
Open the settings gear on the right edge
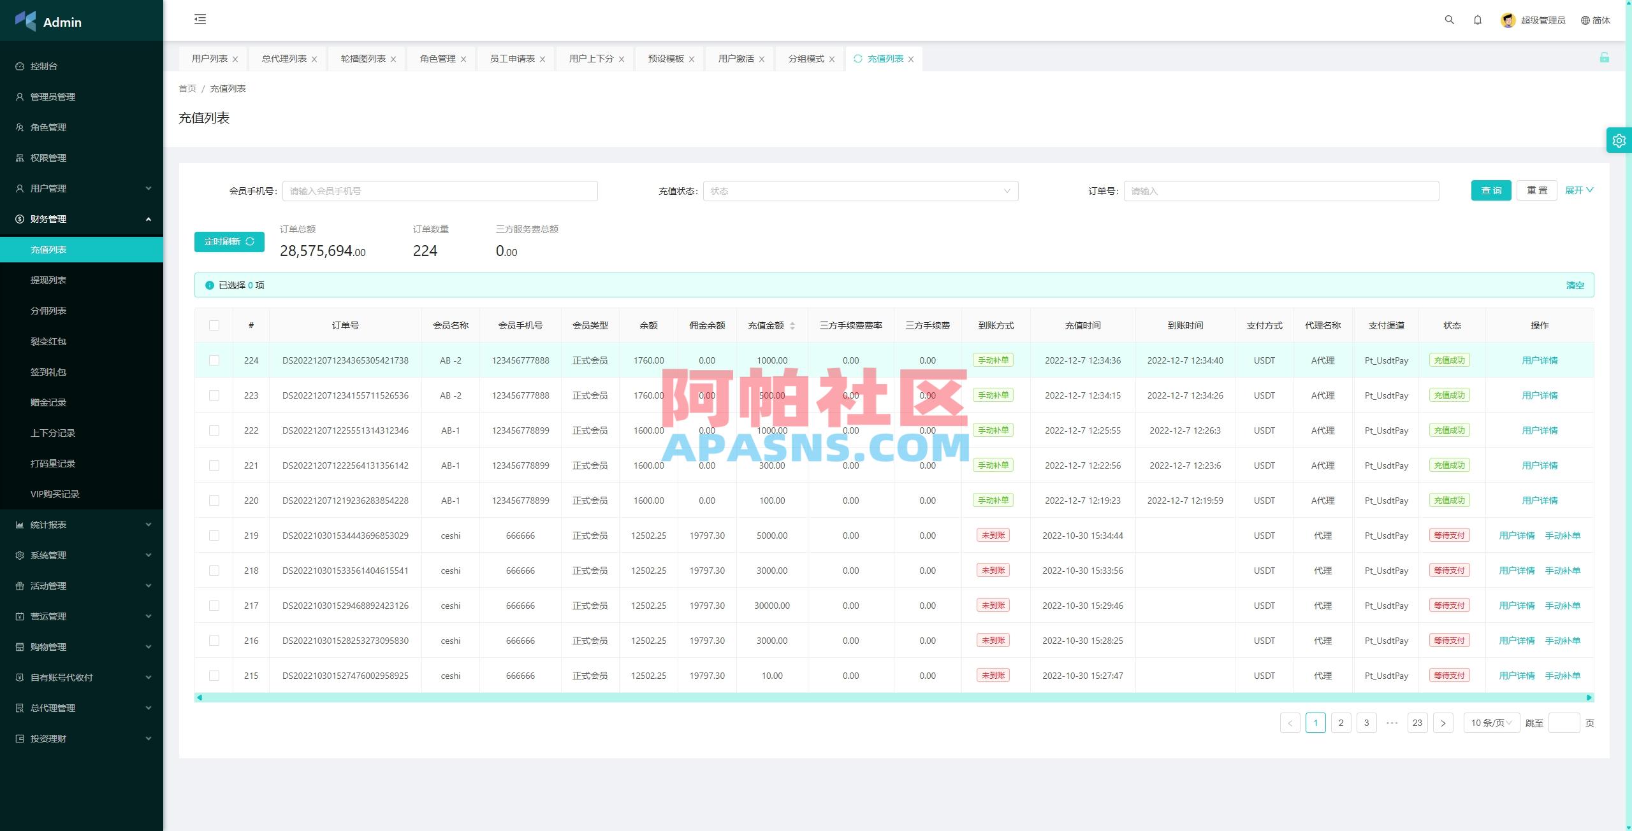[x=1619, y=140]
